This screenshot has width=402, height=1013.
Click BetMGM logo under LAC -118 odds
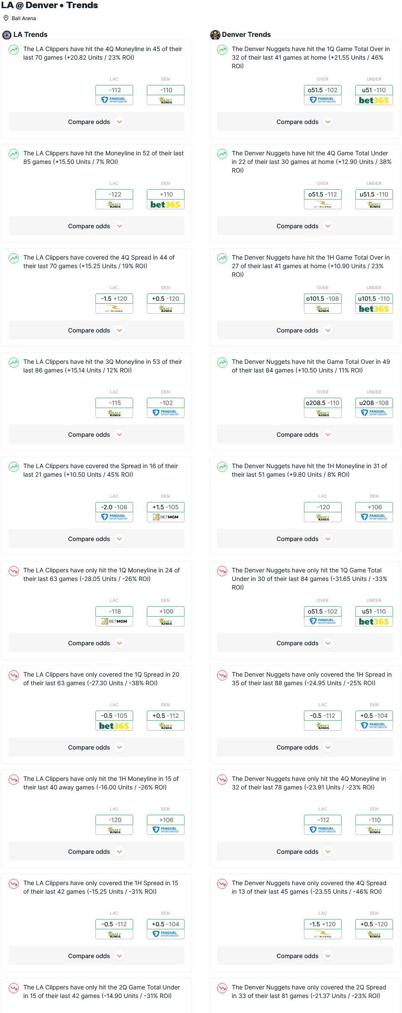[x=114, y=621]
